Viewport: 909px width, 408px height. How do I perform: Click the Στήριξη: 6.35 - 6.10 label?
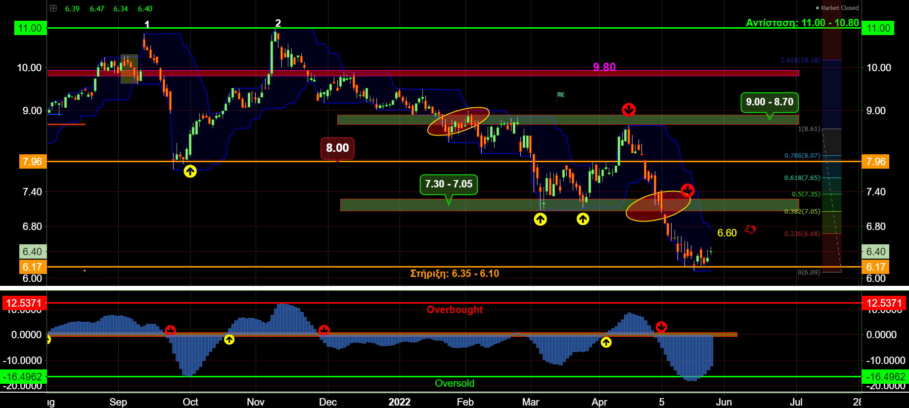(454, 273)
